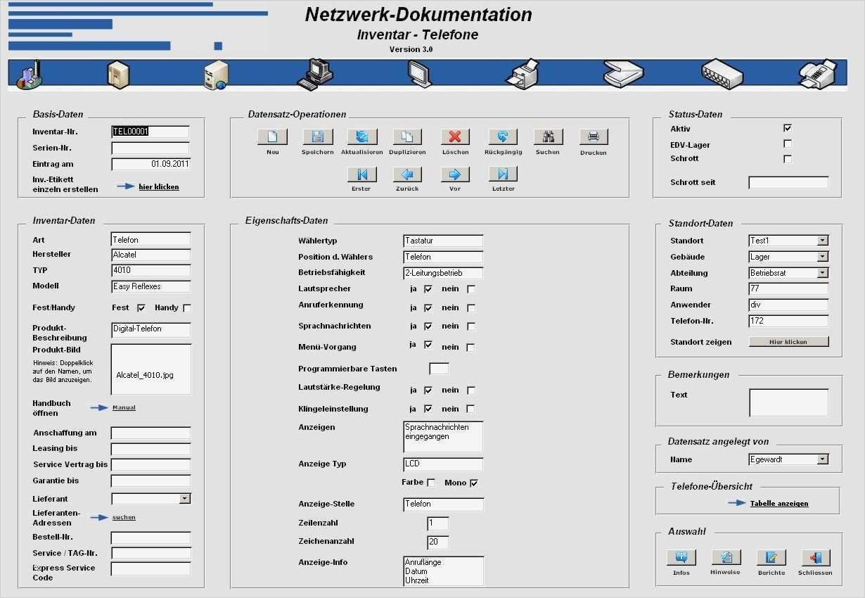Image resolution: width=865 pixels, height=598 pixels.
Task: Open the Name dropdown showing Egewardt
Action: (823, 459)
